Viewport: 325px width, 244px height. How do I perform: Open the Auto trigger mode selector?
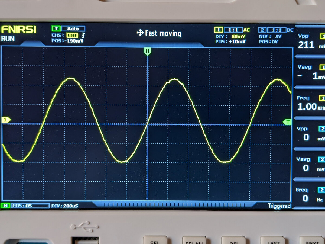point(73,29)
